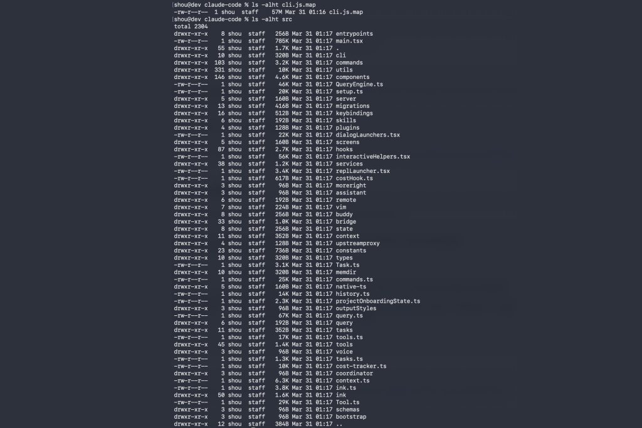Viewport: 642px width, 428px height.
Task: Click on the memdir directory name
Action: coord(347,272)
